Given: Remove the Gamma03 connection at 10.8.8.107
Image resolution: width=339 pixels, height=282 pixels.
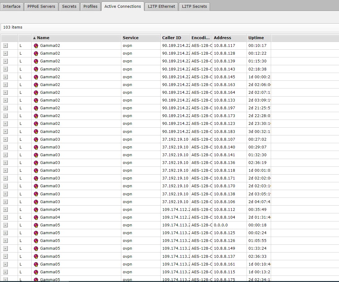Looking at the screenshot, I should tap(5, 139).
